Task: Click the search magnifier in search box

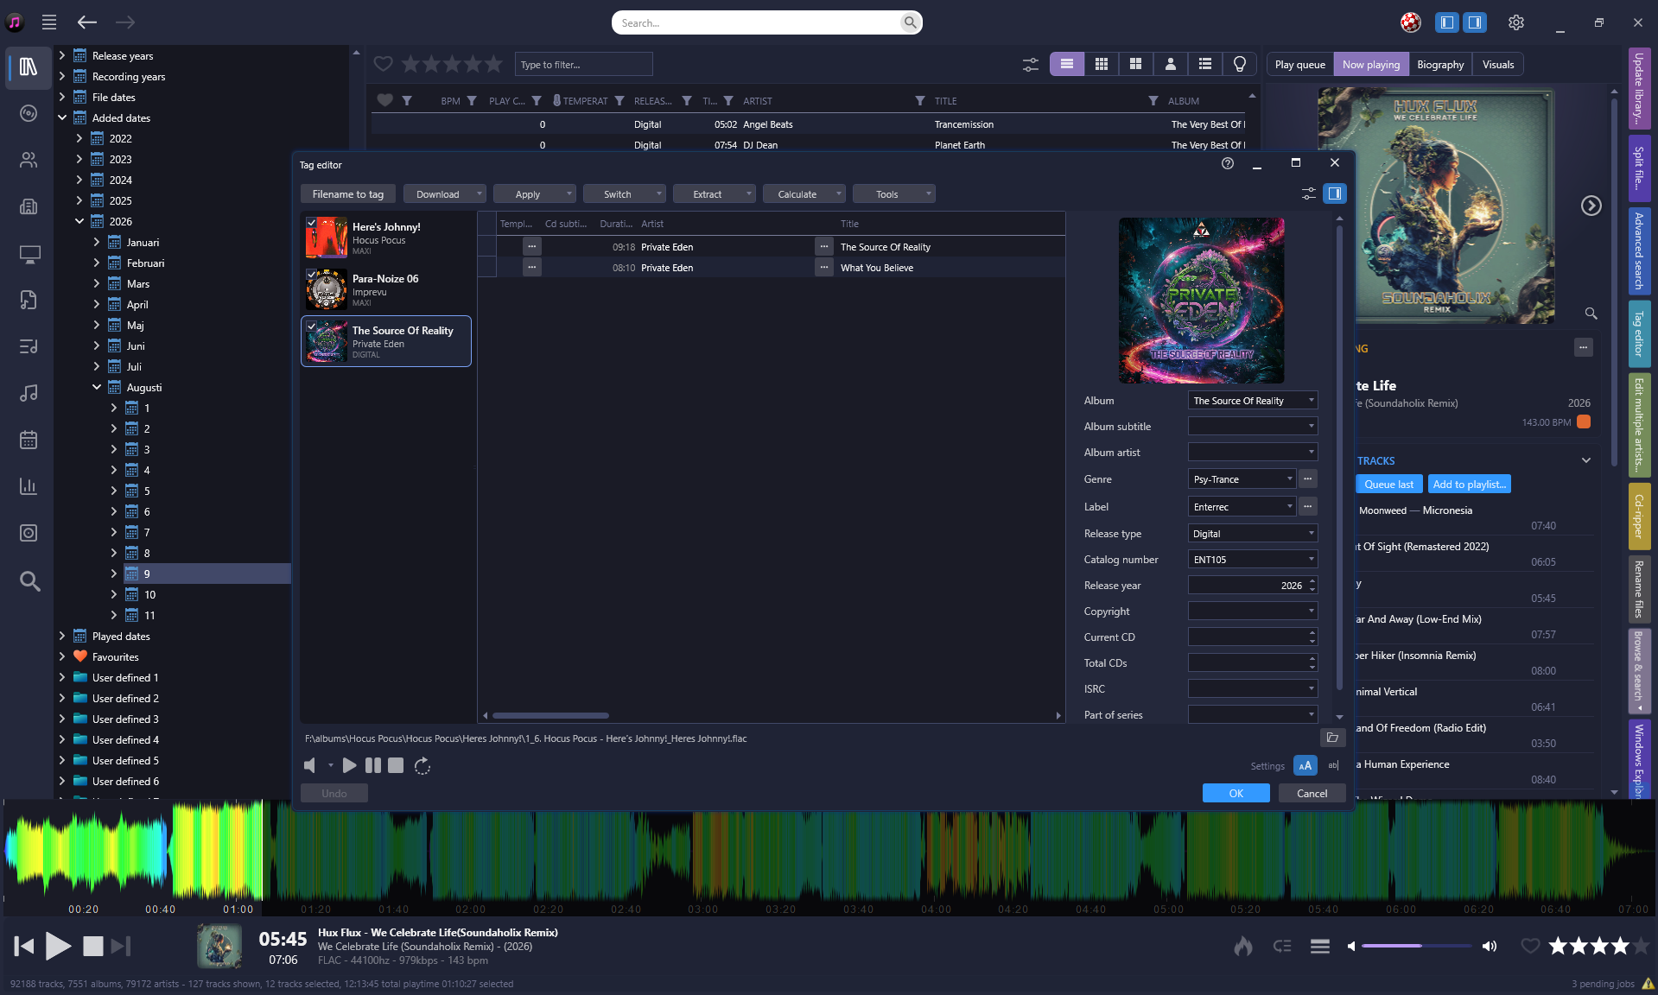Action: pyautogui.click(x=910, y=22)
